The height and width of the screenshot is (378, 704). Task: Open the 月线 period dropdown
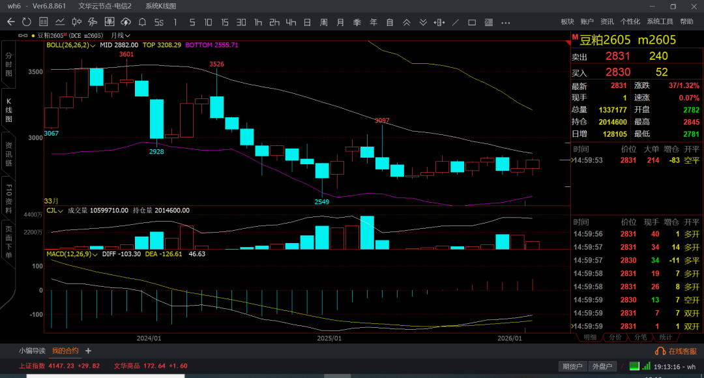point(121,35)
